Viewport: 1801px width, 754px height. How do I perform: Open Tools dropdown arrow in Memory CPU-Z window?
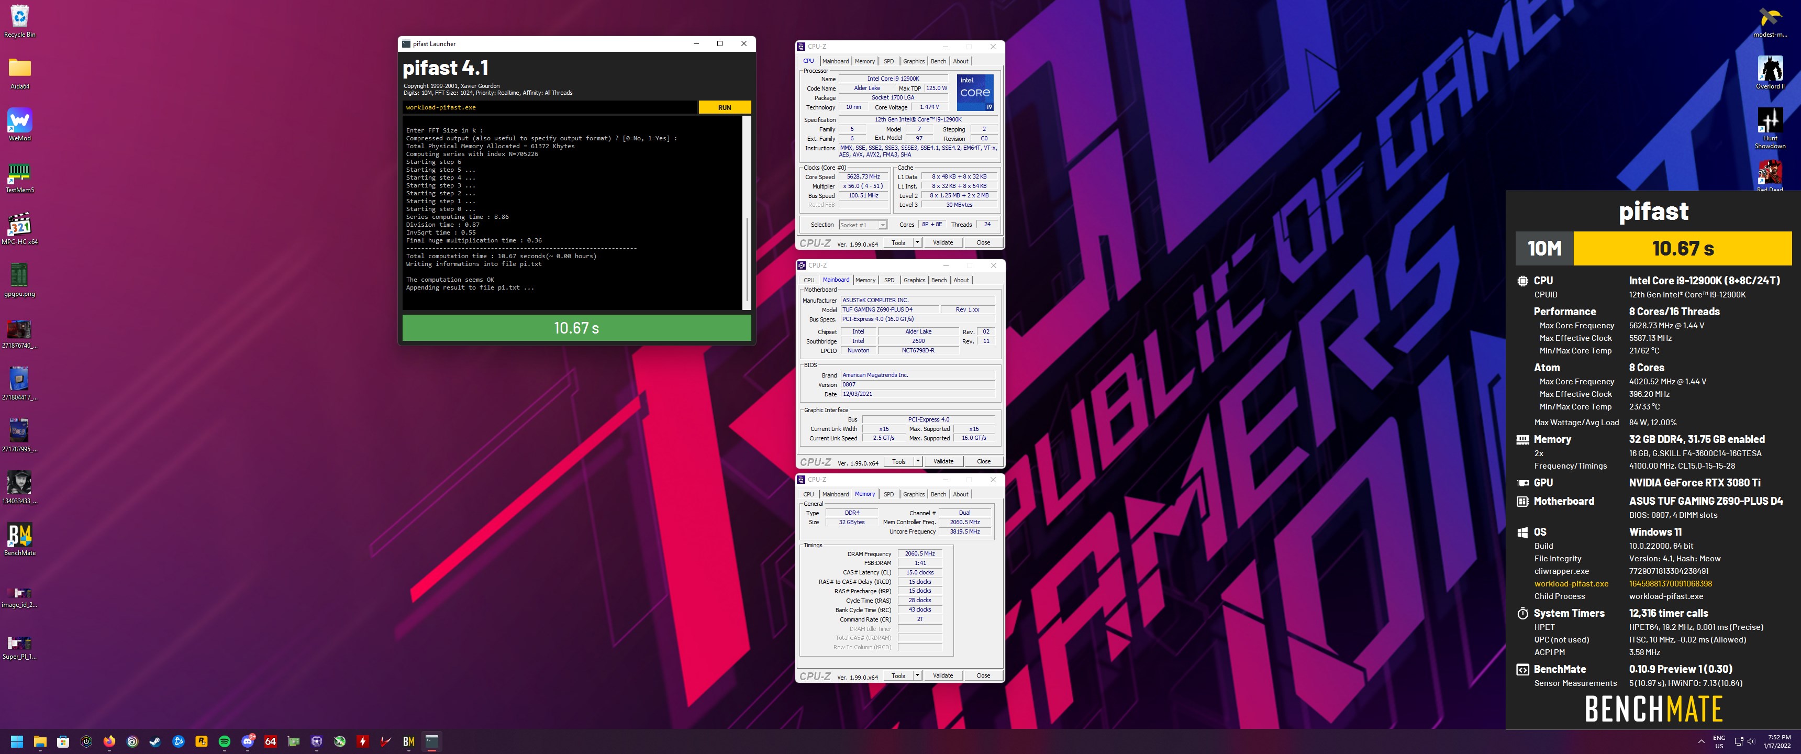tap(917, 675)
